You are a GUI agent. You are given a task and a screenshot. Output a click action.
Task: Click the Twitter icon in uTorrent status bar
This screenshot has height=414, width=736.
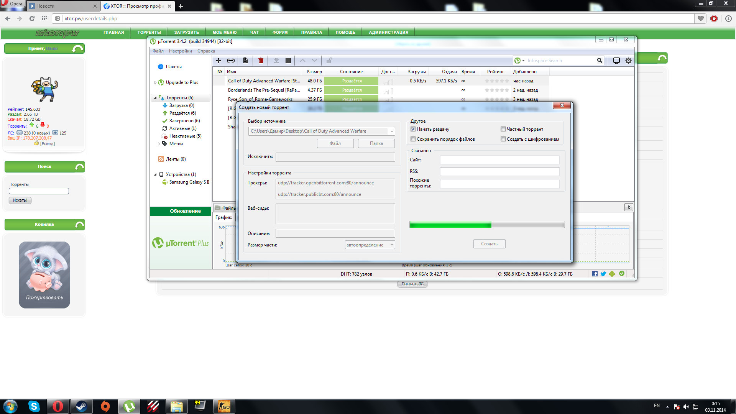coord(603,274)
